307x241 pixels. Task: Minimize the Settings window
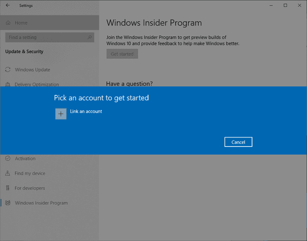click(271, 6)
